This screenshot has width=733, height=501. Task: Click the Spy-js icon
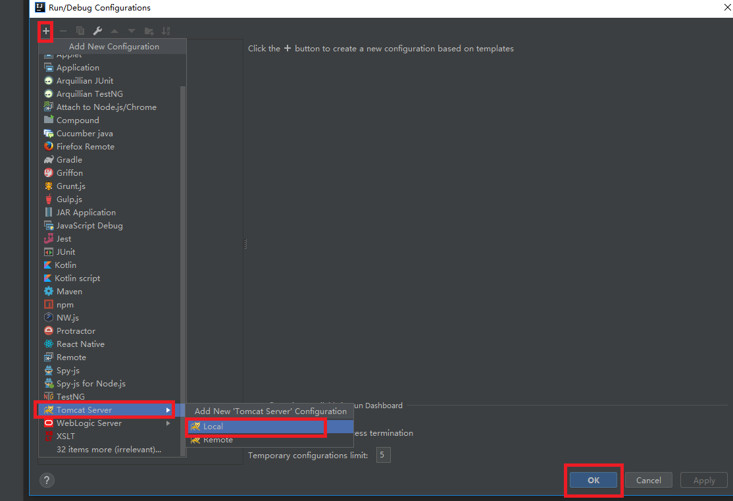(49, 370)
